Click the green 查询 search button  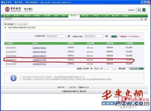click(114, 36)
